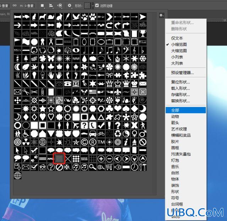
Task: Choose the house shape in bottom row
Action: coord(43,167)
